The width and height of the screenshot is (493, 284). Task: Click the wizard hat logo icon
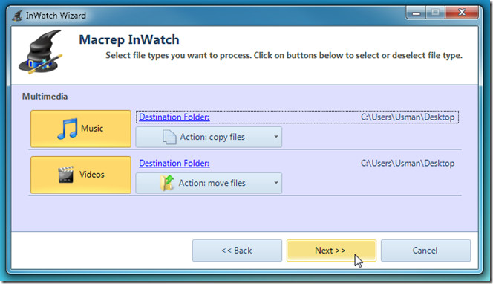point(40,52)
